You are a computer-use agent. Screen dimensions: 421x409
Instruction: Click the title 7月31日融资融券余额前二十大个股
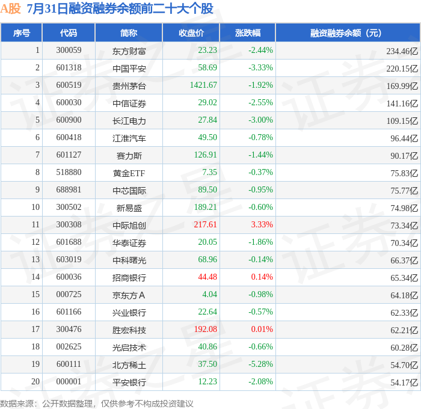pyautogui.click(x=120, y=8)
